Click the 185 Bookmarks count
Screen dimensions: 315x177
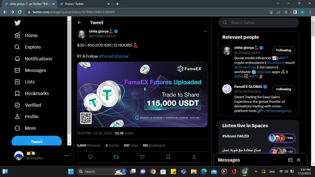tap(154, 145)
